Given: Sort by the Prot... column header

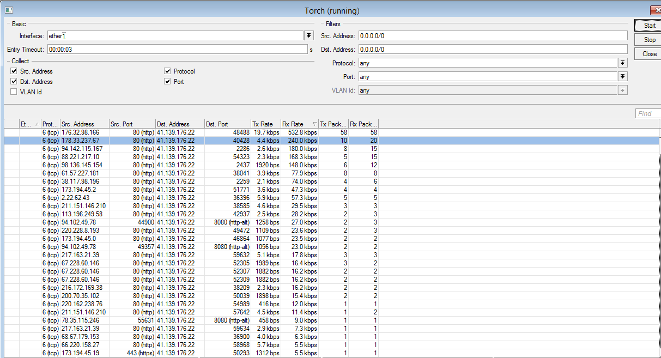Looking at the screenshot, I should click(x=50, y=124).
